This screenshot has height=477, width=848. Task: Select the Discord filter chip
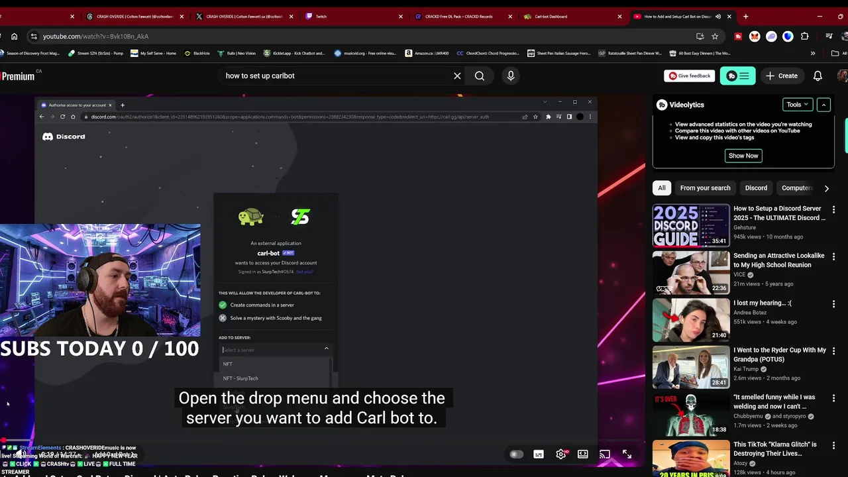pyautogui.click(x=756, y=188)
